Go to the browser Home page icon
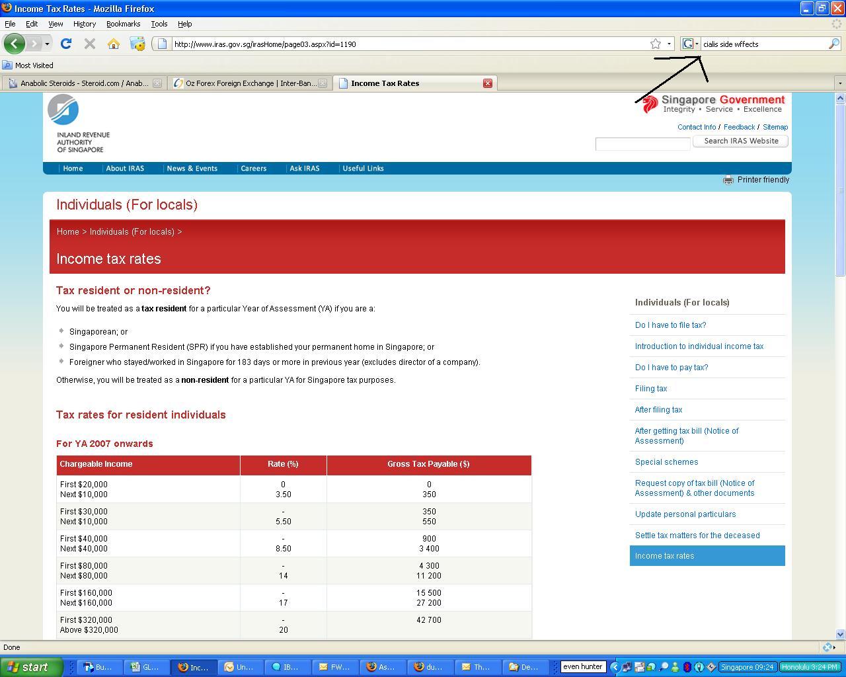Viewport: 846px width, 677px height. (114, 44)
